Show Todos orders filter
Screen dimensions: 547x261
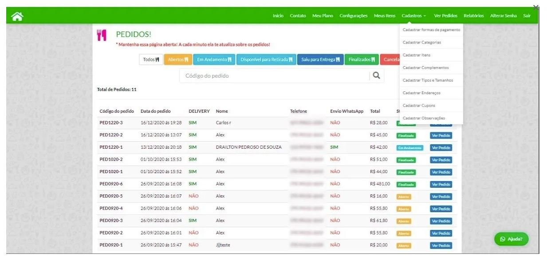click(x=151, y=60)
